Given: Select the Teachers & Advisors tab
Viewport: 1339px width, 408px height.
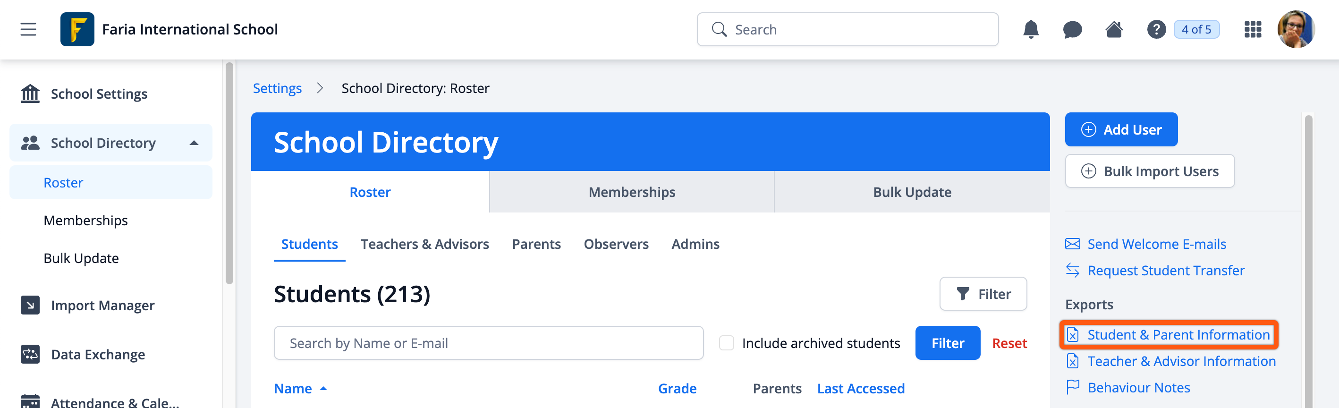Looking at the screenshot, I should tap(424, 244).
